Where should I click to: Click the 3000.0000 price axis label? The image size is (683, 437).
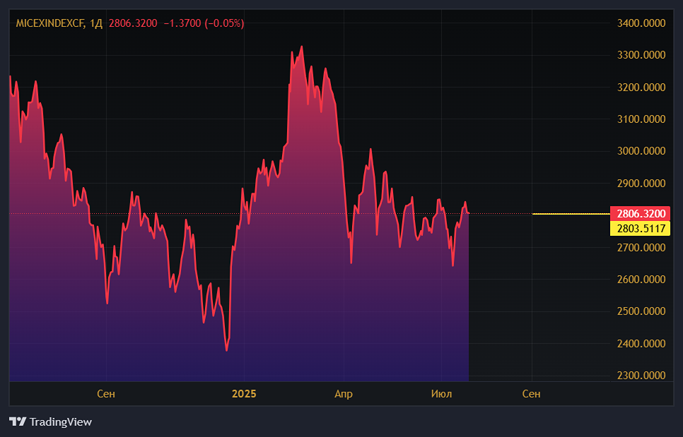641,151
